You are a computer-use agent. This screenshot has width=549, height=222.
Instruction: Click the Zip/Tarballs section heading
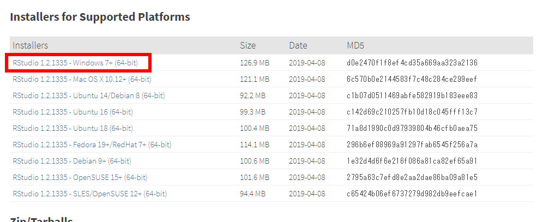pyautogui.click(x=41, y=219)
